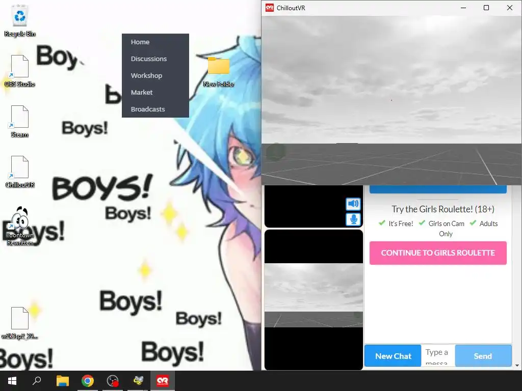Click the Send message button
Viewport: 522px width, 391px height.
coord(483,356)
